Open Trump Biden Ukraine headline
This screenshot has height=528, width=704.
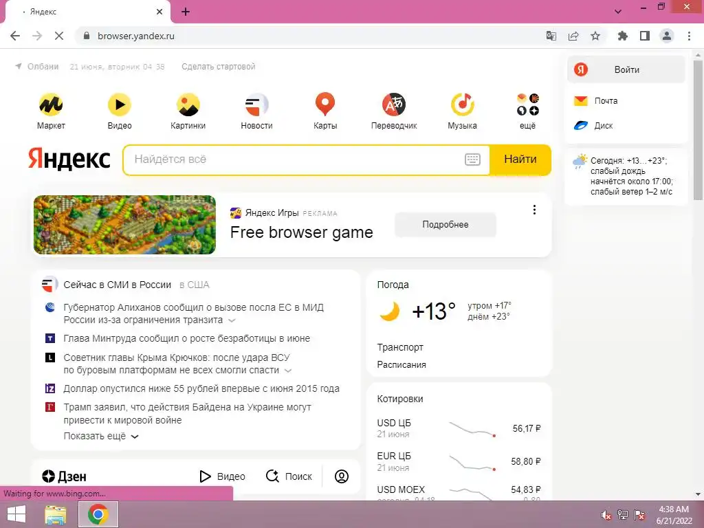click(187, 413)
